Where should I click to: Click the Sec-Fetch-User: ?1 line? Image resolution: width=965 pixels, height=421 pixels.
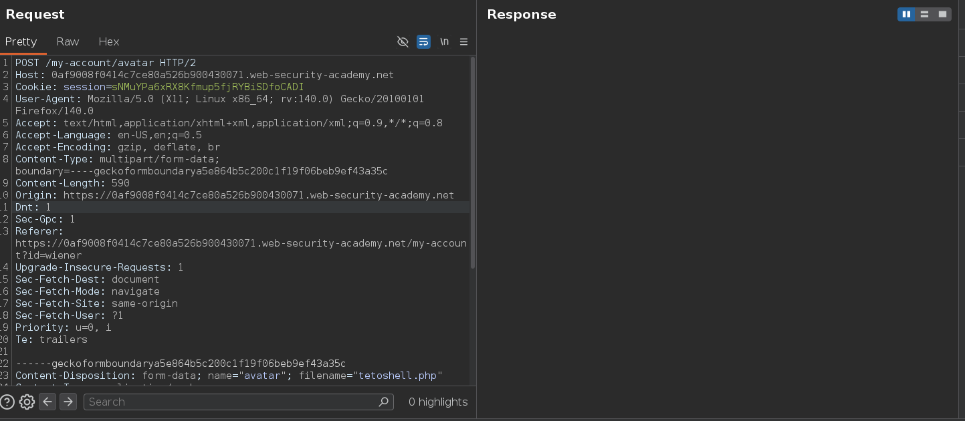(69, 315)
